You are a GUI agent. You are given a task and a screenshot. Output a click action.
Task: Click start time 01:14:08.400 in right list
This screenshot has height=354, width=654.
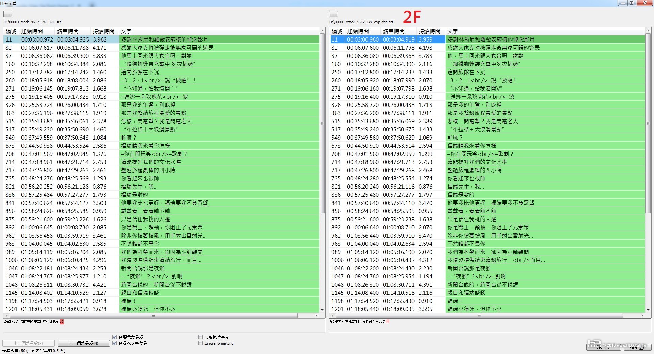(x=363, y=293)
